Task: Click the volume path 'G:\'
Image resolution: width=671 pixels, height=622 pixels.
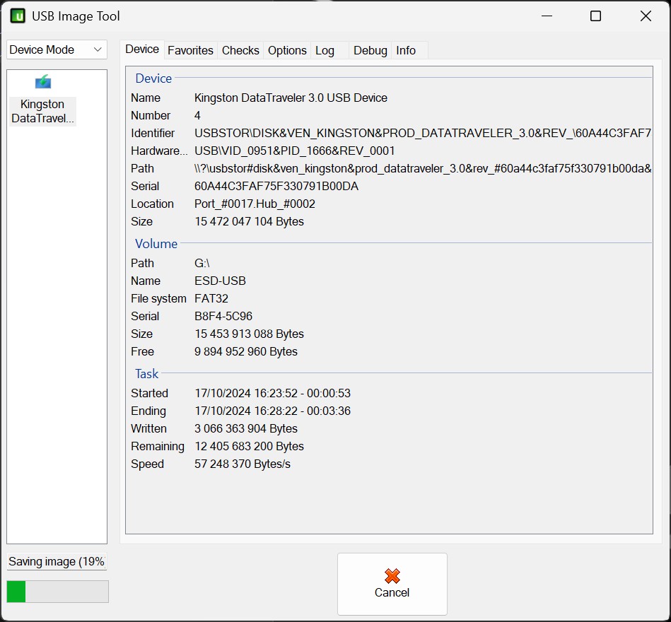Action: (x=202, y=263)
